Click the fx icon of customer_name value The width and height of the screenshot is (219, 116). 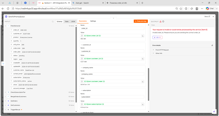[x=82, y=81]
